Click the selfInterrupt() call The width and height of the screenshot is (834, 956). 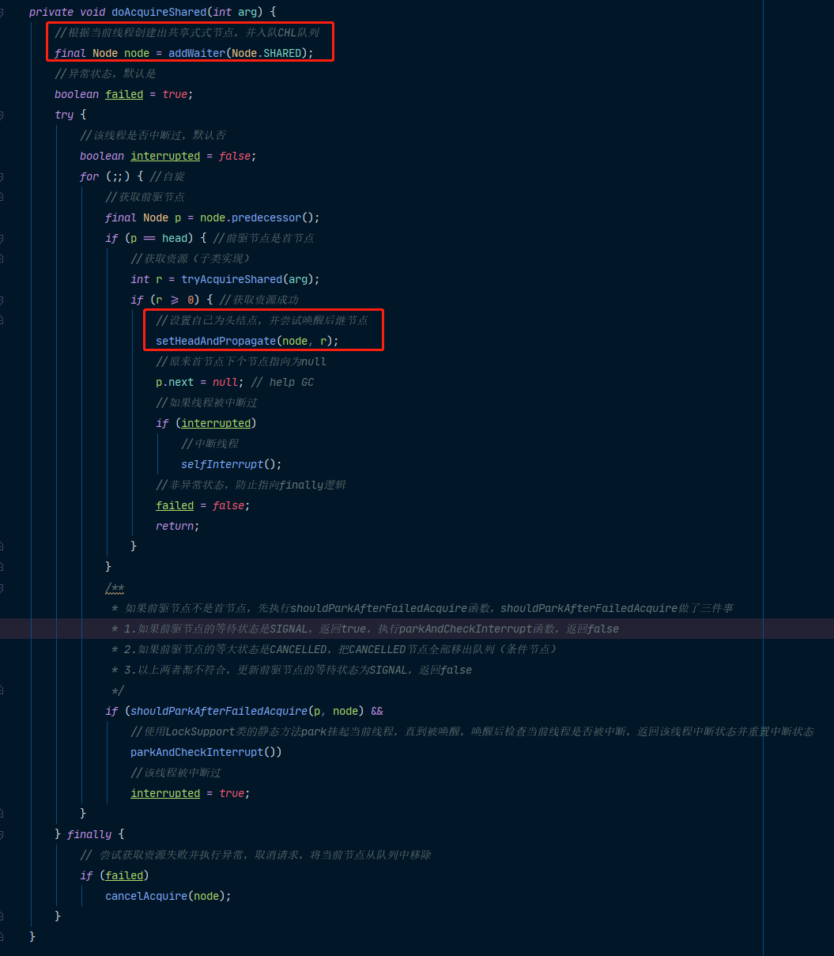(x=231, y=464)
